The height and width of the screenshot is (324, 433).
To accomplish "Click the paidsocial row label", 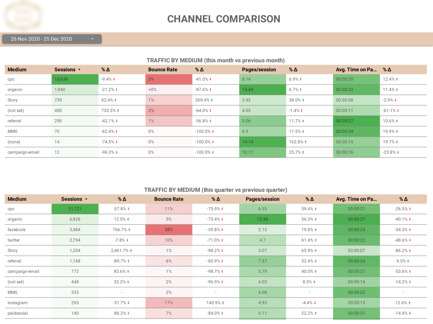I will [x=18, y=314].
